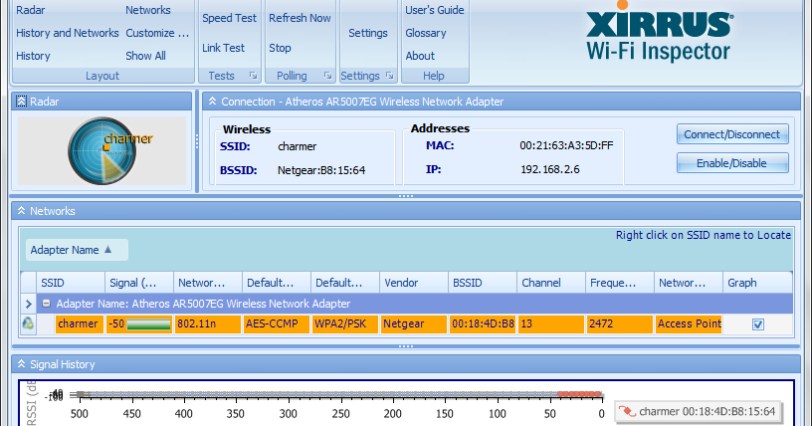Open Customize layout option
Screen dimensions: 812x426
click(157, 33)
